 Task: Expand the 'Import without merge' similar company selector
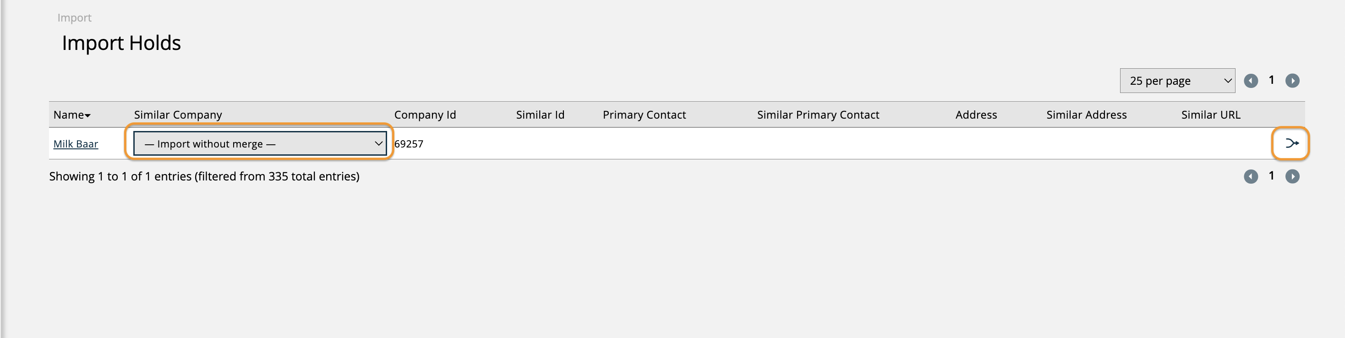[x=260, y=143]
